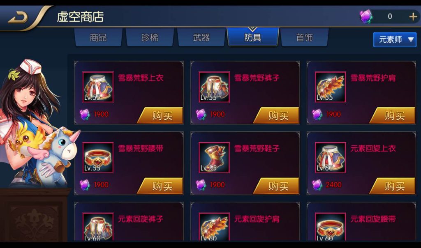
Task: Tap the plus icon to add gems
Action: [x=413, y=17]
